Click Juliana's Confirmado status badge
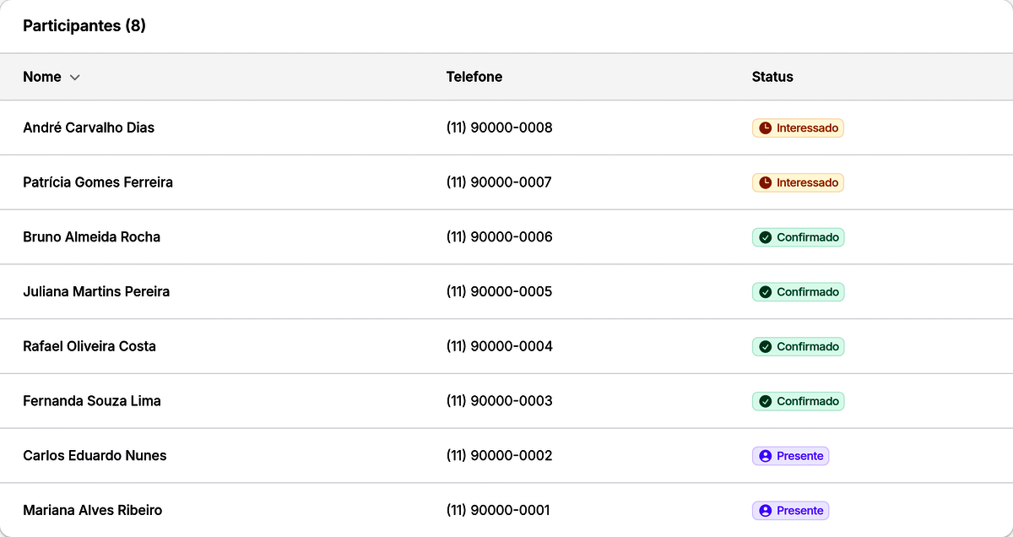The width and height of the screenshot is (1013, 537). [x=799, y=292]
